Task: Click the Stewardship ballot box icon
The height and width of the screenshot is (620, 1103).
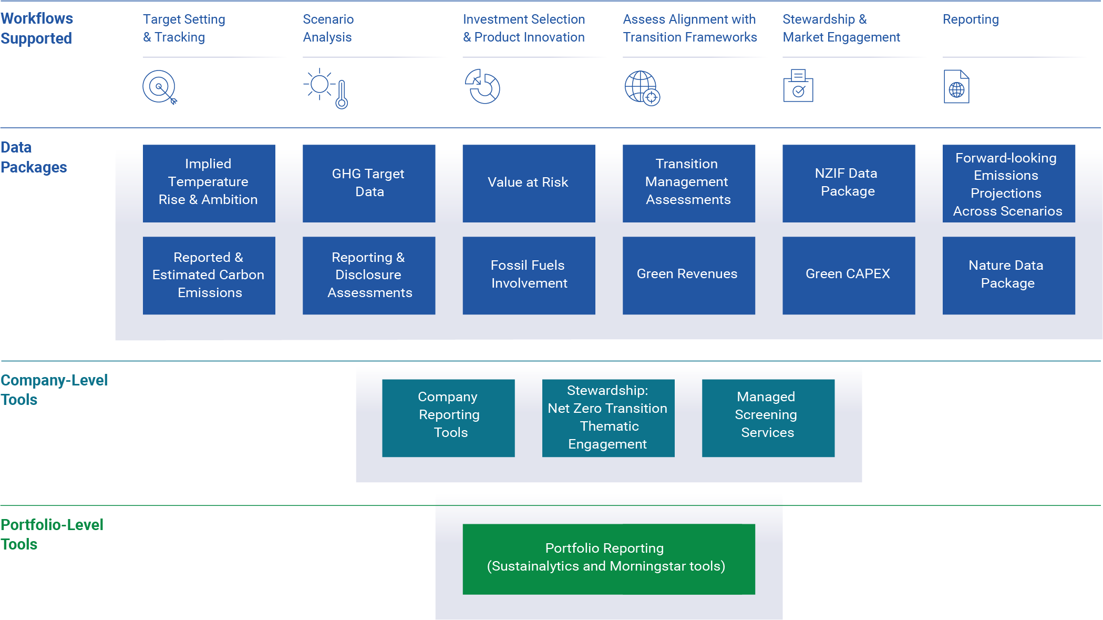Action: [x=798, y=86]
